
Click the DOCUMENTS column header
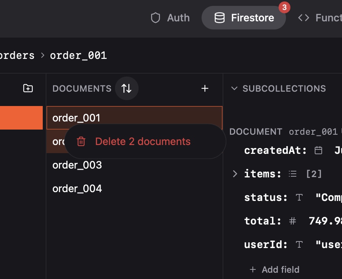(x=82, y=88)
